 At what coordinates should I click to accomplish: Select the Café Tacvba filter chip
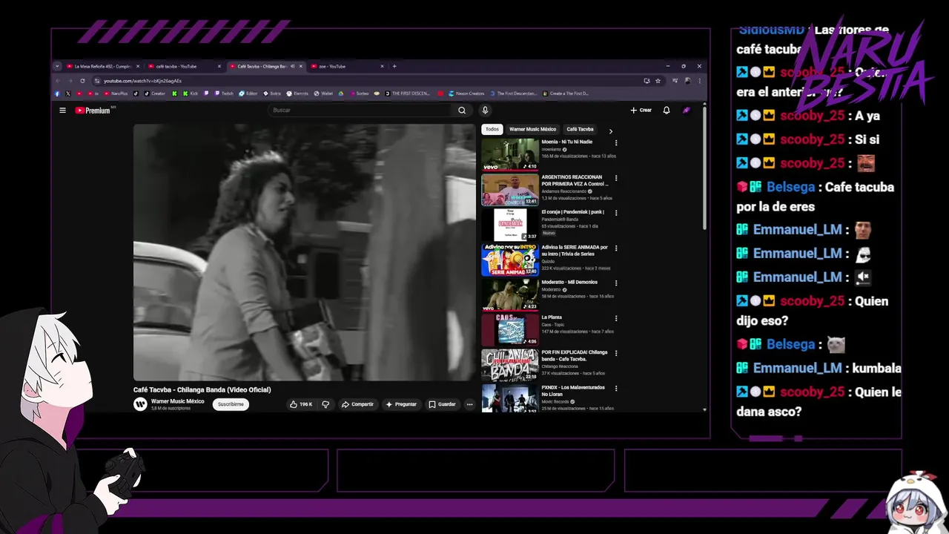580,129
